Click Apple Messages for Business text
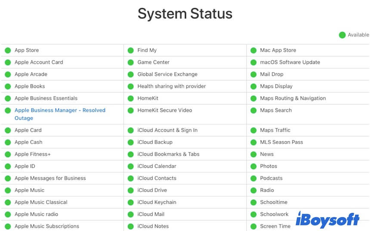This screenshot has width=370, height=231. 50,178
